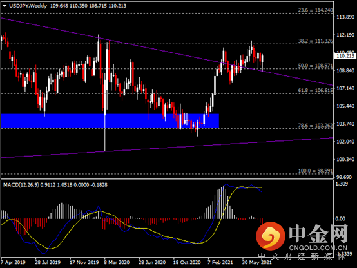Click the 8 Mar 2020 date marker

pos(117,262)
